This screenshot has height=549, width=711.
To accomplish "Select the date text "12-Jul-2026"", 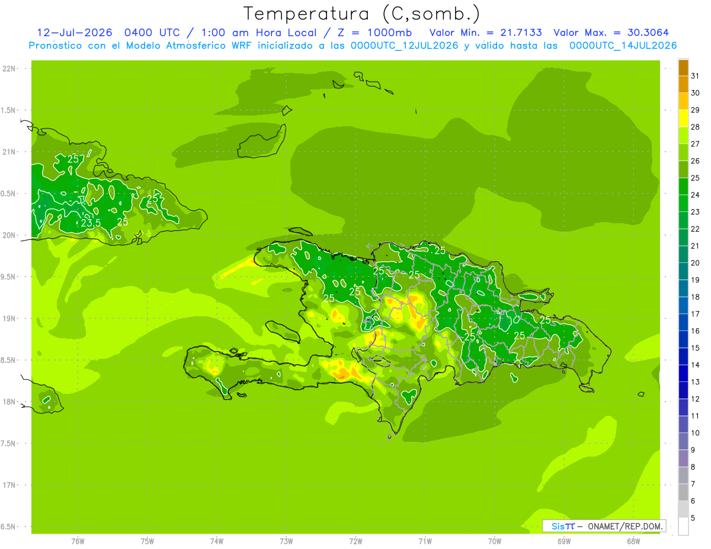I will coord(75,32).
